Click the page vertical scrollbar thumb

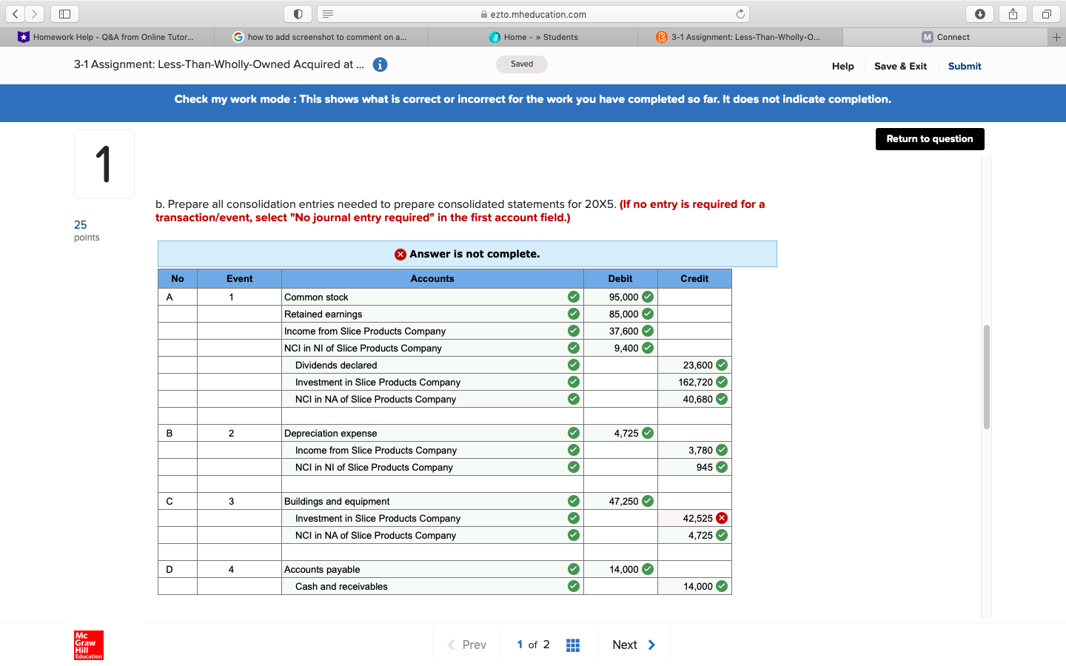[x=986, y=377]
